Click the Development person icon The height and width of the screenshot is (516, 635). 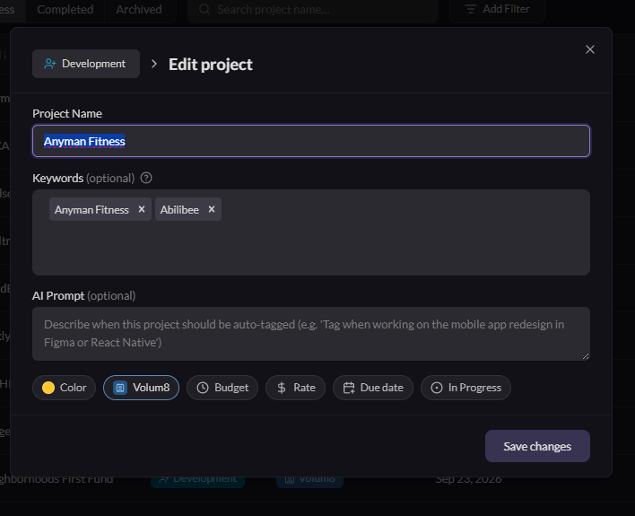tap(50, 64)
